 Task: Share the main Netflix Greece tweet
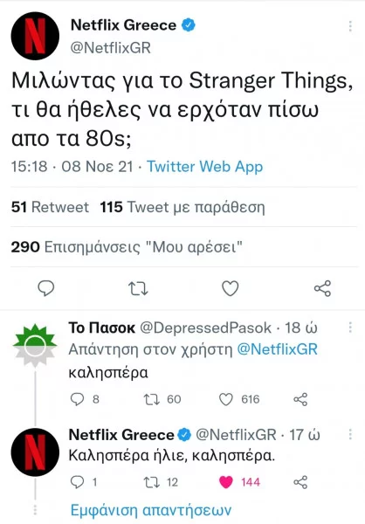click(322, 288)
